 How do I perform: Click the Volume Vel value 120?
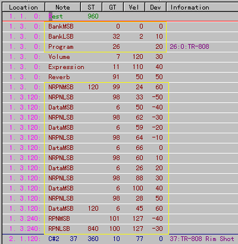click(138, 57)
